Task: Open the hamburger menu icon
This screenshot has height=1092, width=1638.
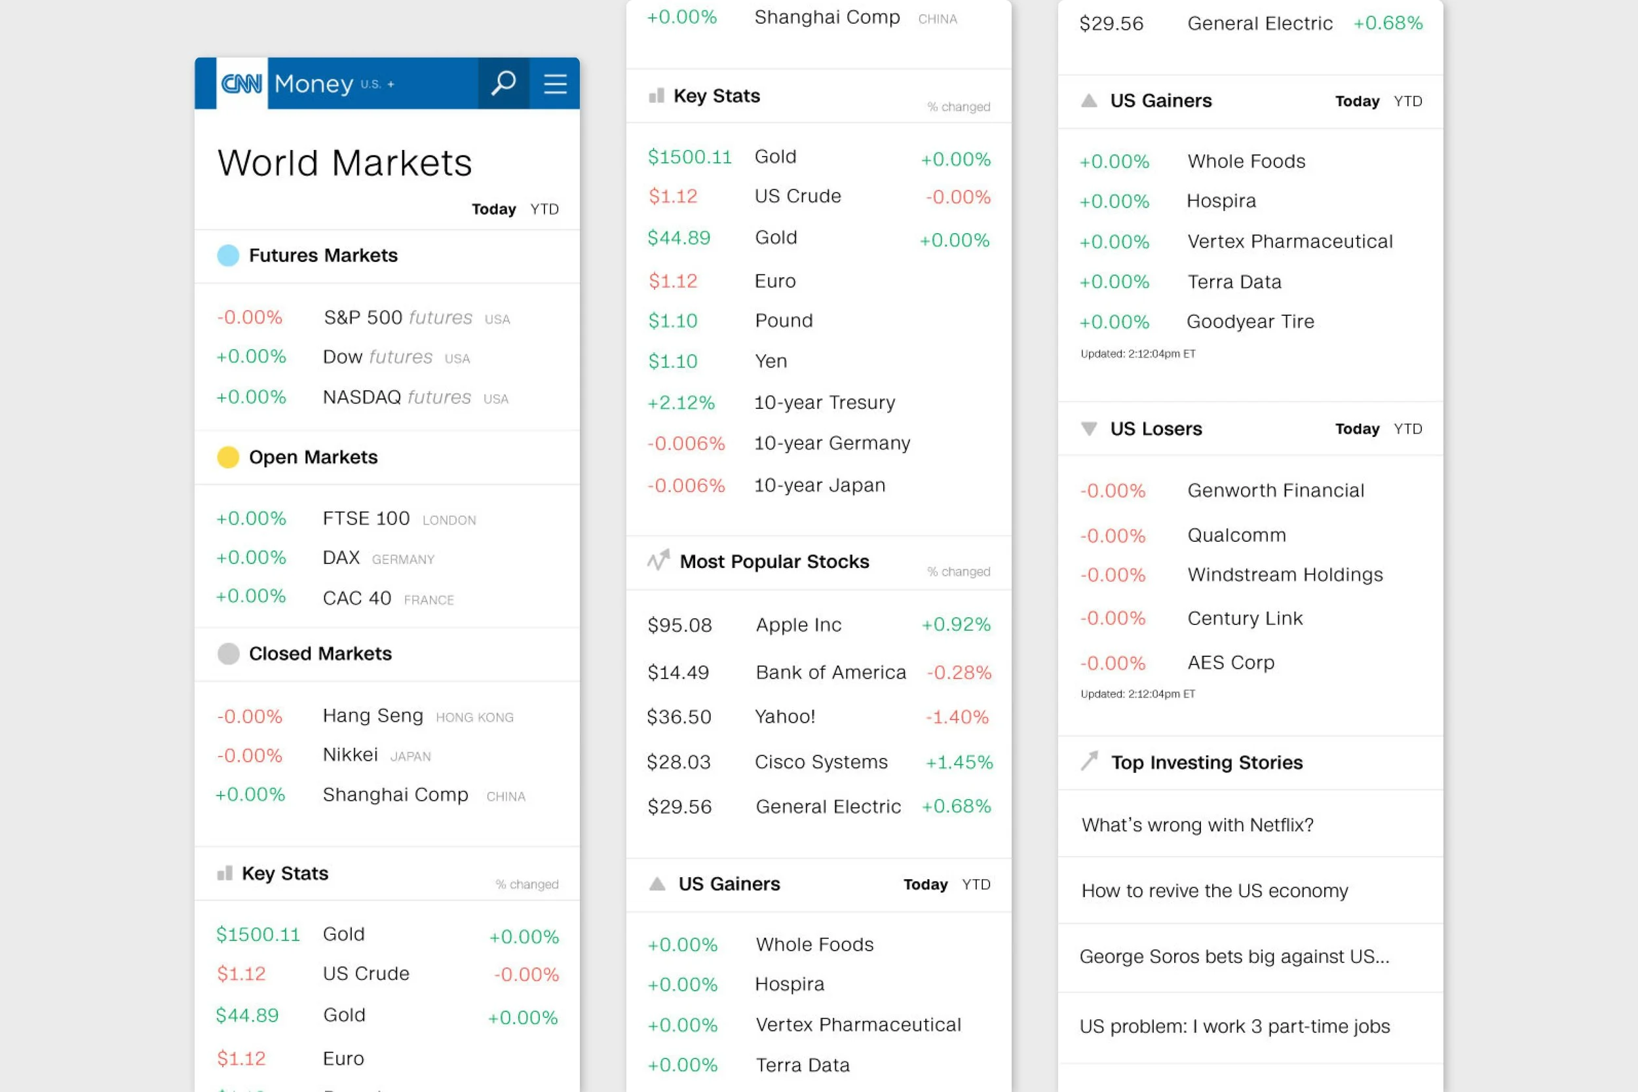Action: coord(555,84)
